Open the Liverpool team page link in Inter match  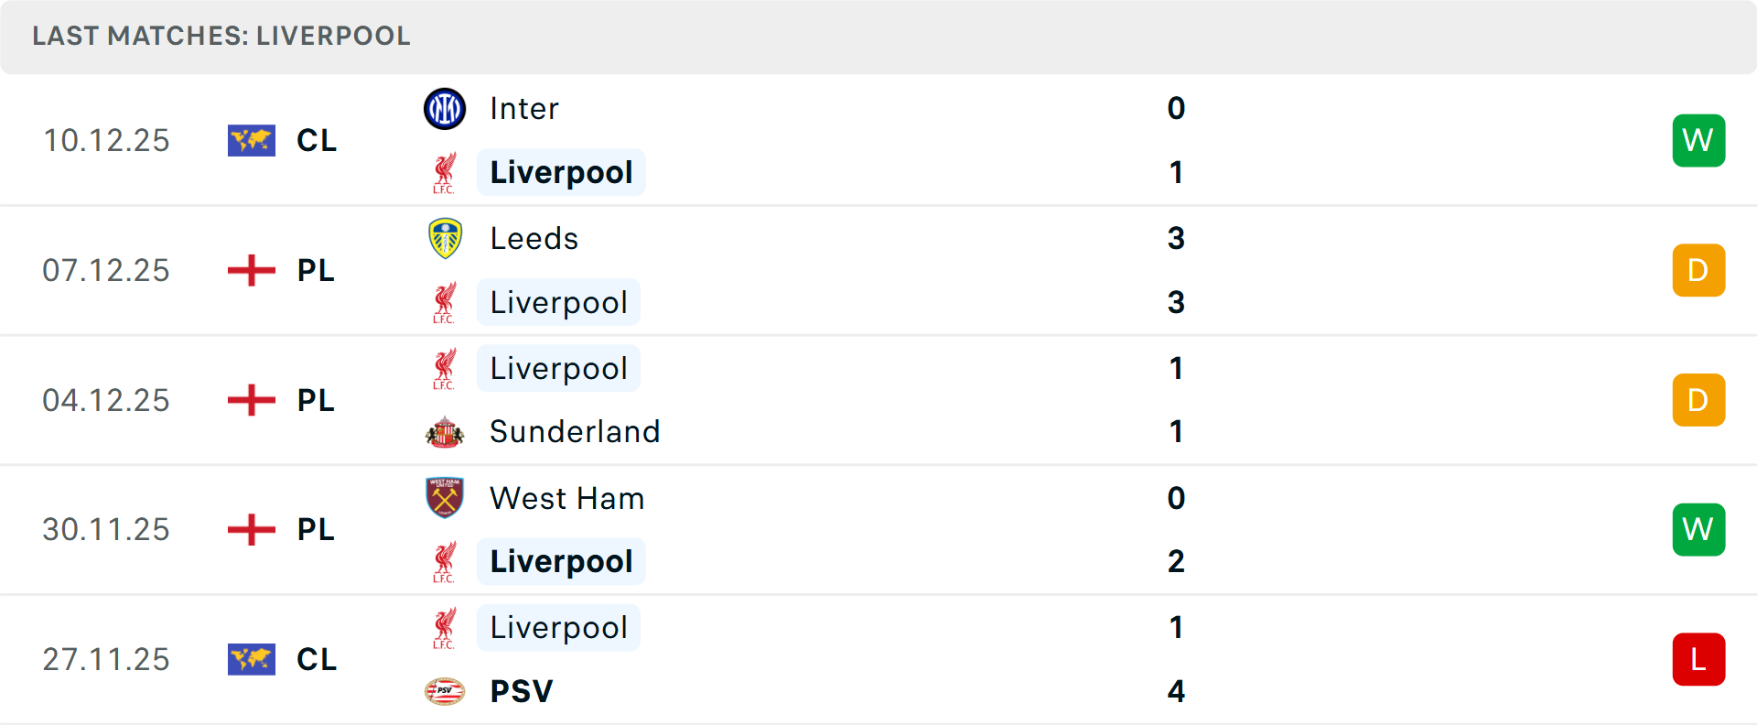pos(561,172)
